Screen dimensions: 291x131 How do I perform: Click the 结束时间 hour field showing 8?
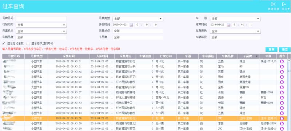[x=234, y=25]
